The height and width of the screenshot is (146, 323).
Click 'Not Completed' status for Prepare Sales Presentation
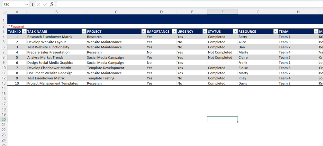coord(222,53)
